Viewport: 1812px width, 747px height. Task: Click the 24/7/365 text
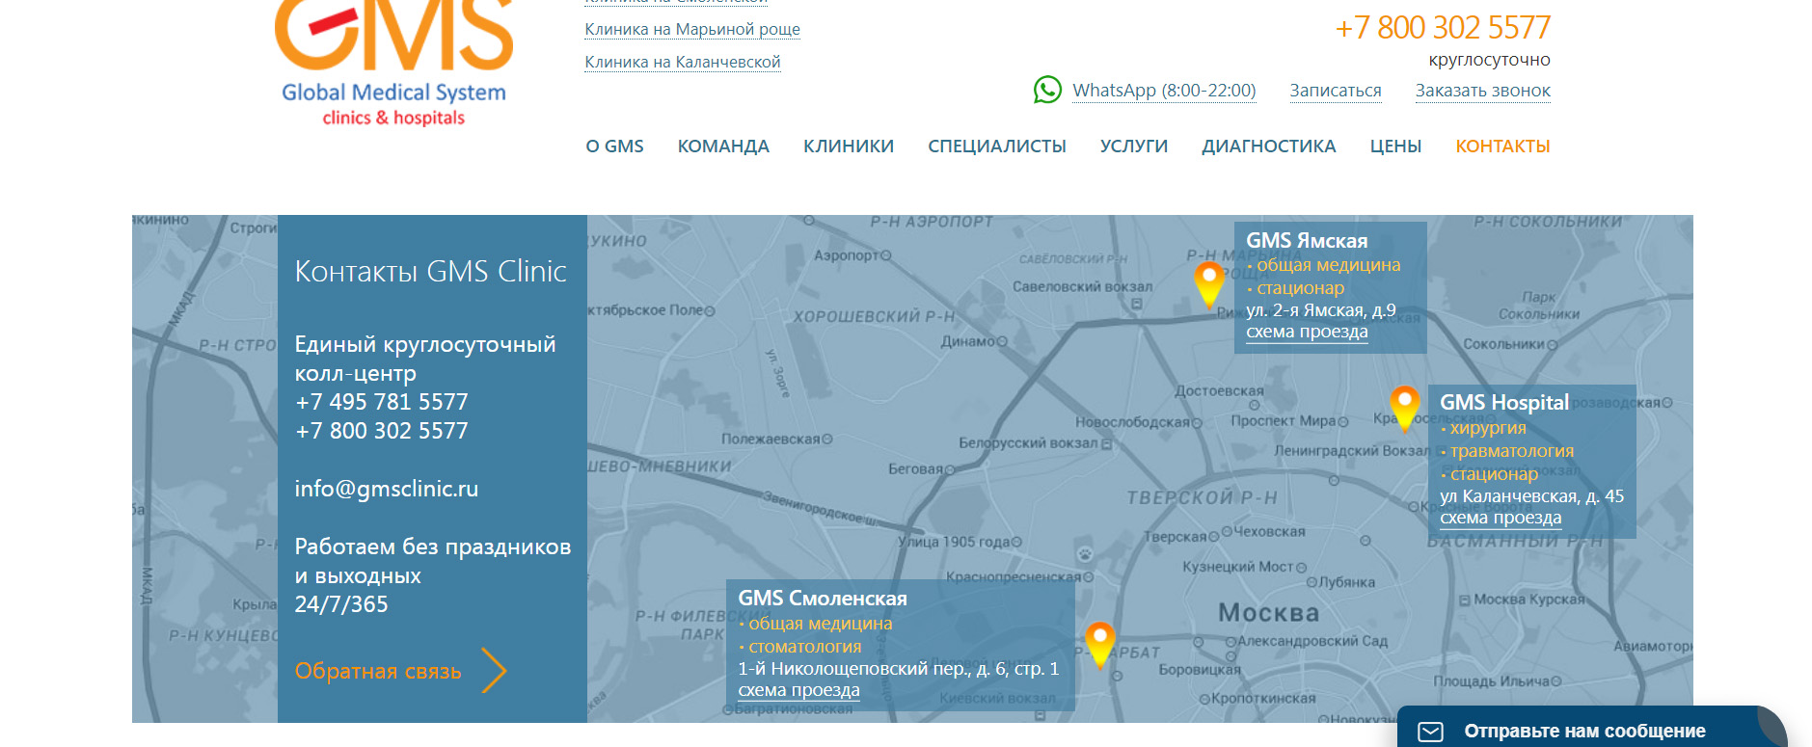click(x=341, y=604)
